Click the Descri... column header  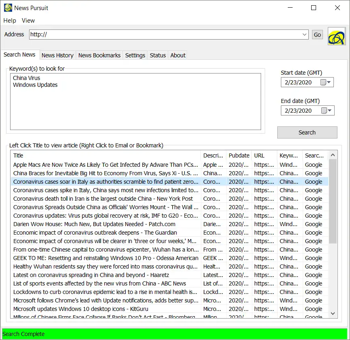click(213, 155)
